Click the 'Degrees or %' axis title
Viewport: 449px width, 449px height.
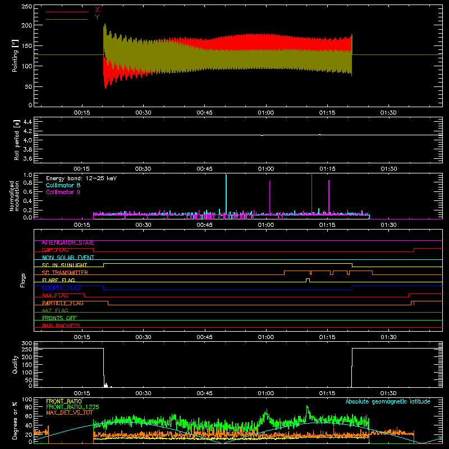click(x=15, y=420)
